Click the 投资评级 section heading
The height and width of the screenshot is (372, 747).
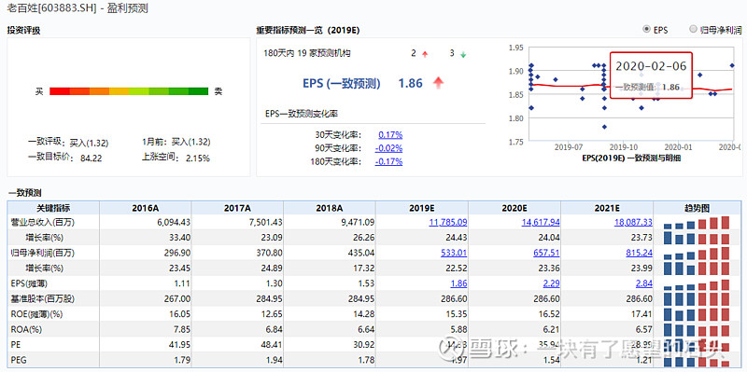[24, 31]
